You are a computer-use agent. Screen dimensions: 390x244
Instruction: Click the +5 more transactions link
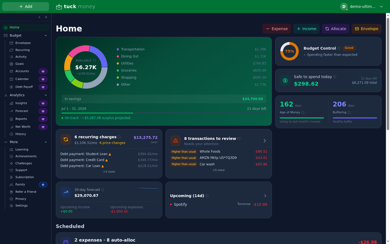[x=219, y=170]
